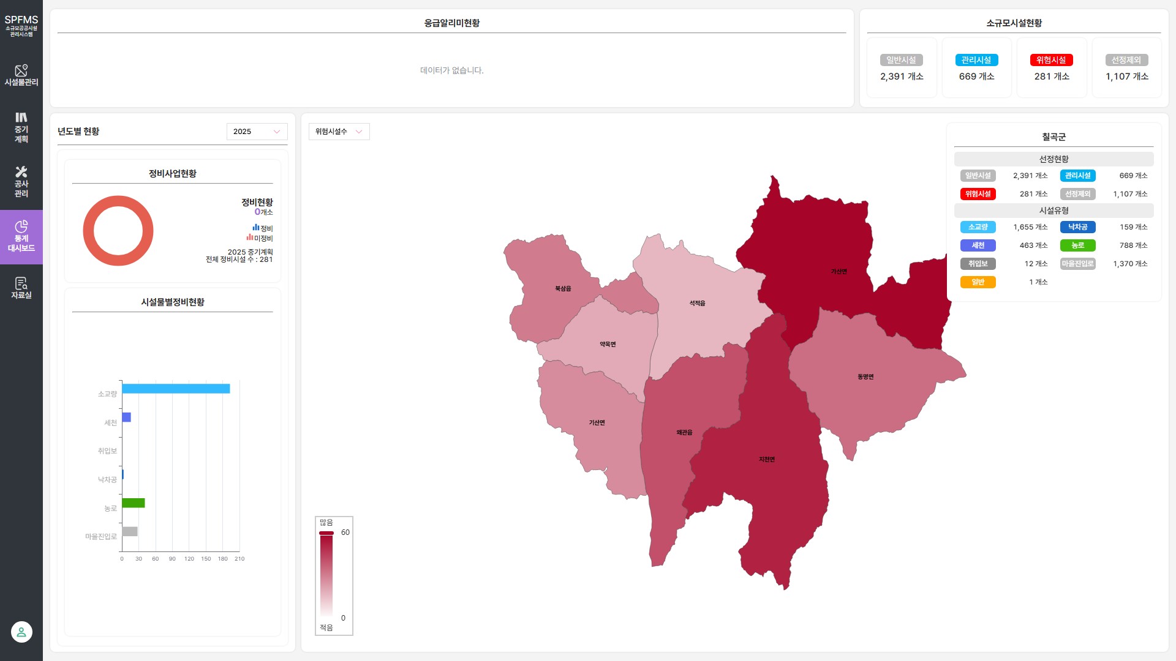Click the 데이터가 없습니다. message

pyautogui.click(x=452, y=70)
